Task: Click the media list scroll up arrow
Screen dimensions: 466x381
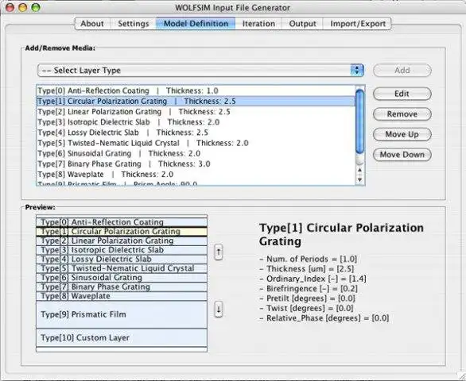Action: 359,171
